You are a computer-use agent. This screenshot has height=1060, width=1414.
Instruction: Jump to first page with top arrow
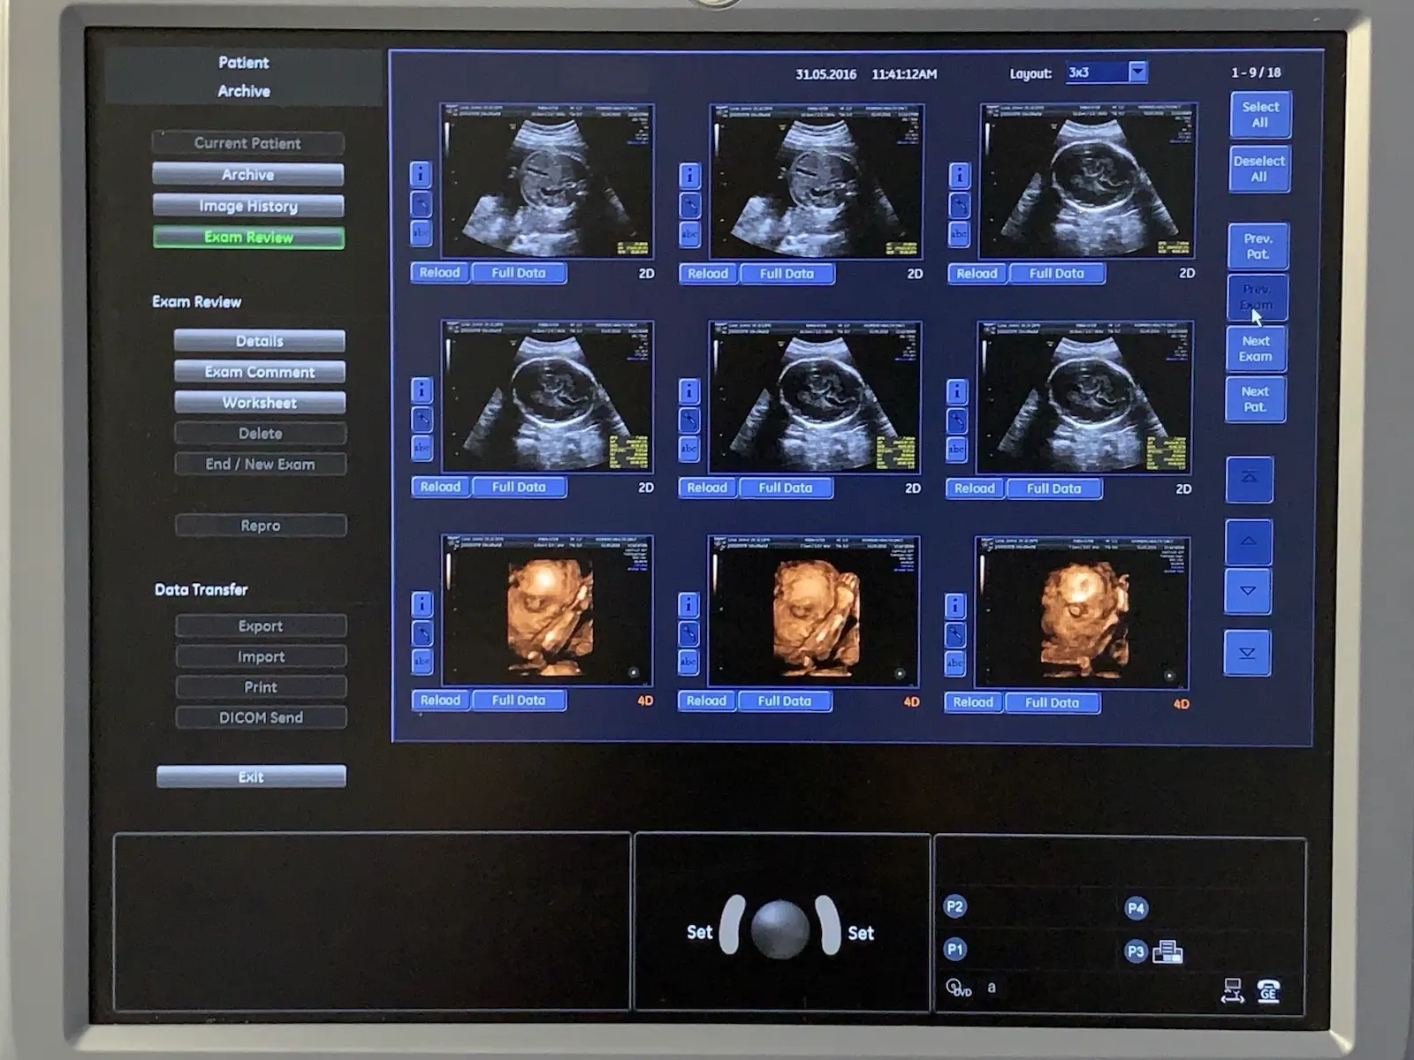1249,478
